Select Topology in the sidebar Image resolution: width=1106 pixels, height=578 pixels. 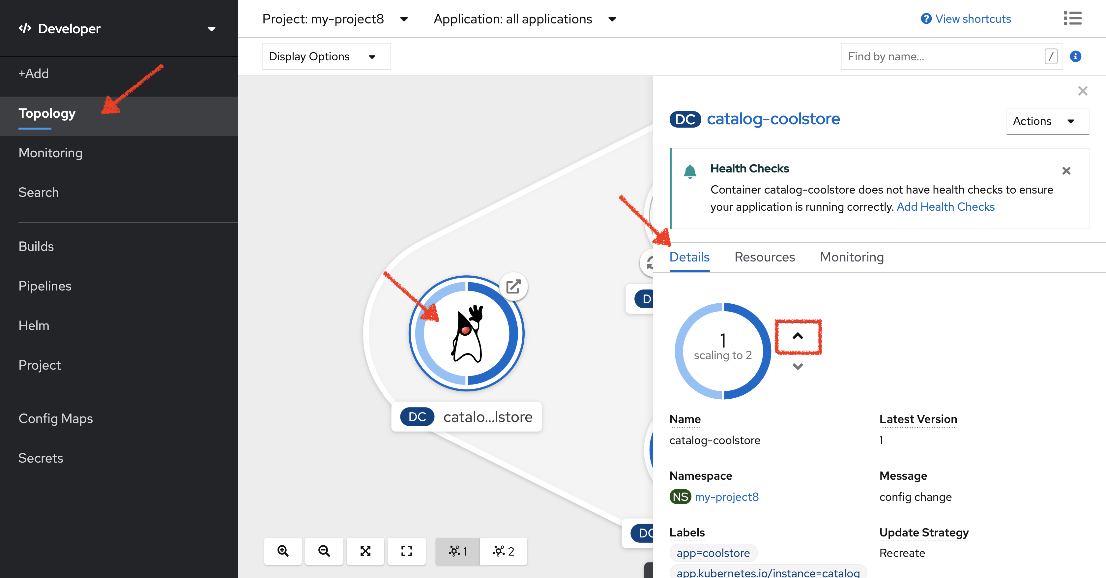point(47,113)
